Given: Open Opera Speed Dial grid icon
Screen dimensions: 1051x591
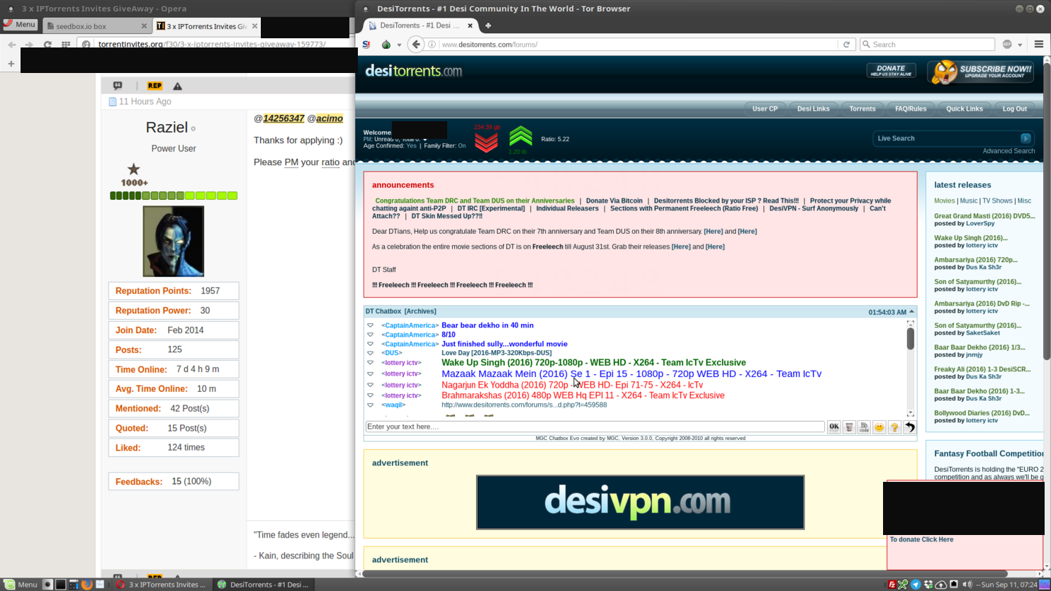Looking at the screenshot, I should click(x=66, y=44).
